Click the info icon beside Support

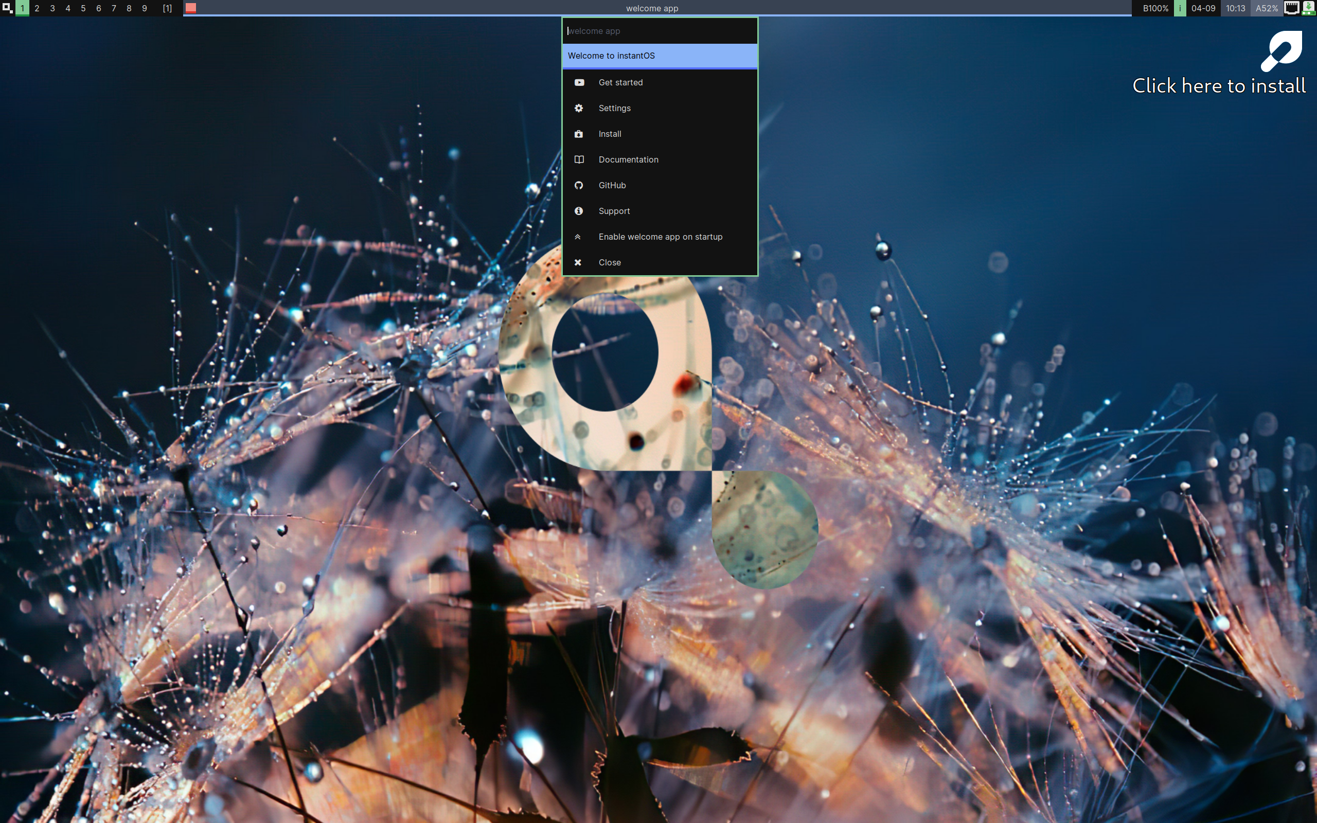click(x=578, y=211)
